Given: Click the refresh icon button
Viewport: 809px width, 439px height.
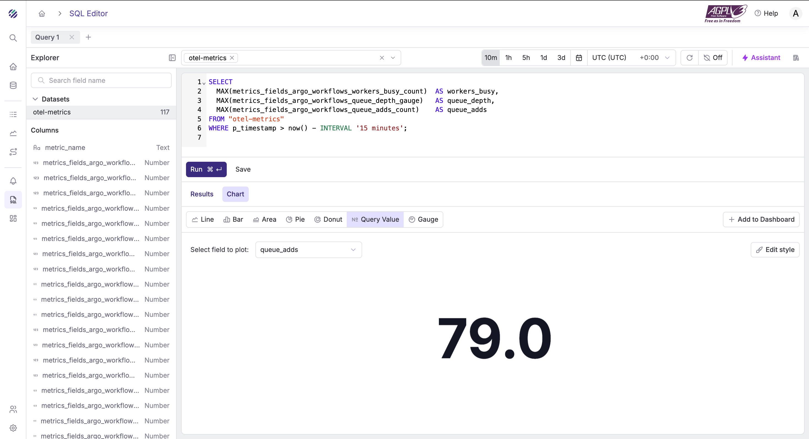Looking at the screenshot, I should [x=689, y=58].
